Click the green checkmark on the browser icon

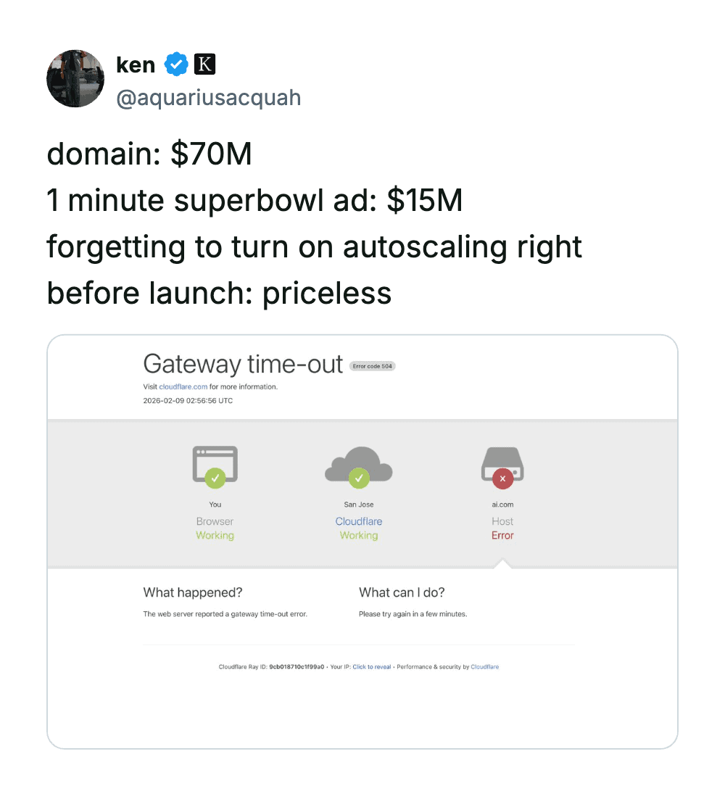point(215,478)
